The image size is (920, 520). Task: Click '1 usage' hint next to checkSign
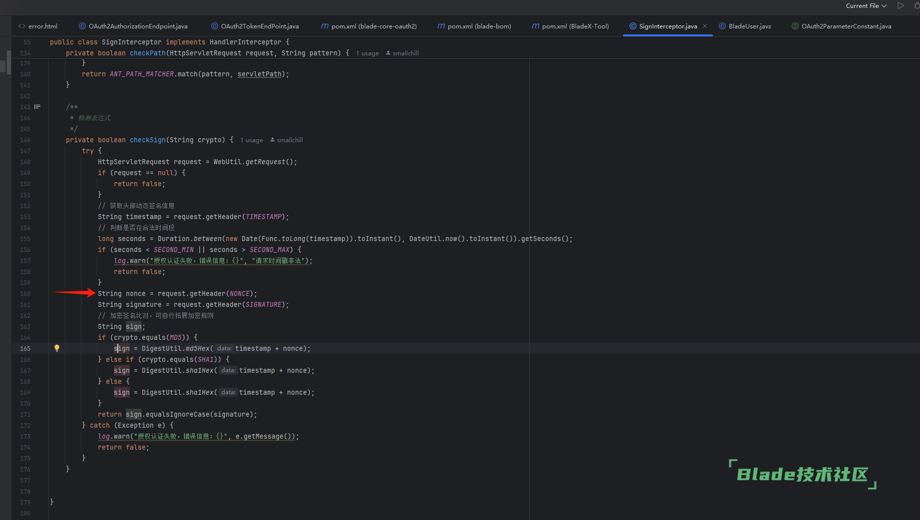pyautogui.click(x=252, y=140)
